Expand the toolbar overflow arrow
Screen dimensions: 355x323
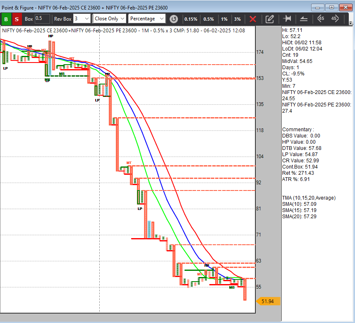coord(351,23)
